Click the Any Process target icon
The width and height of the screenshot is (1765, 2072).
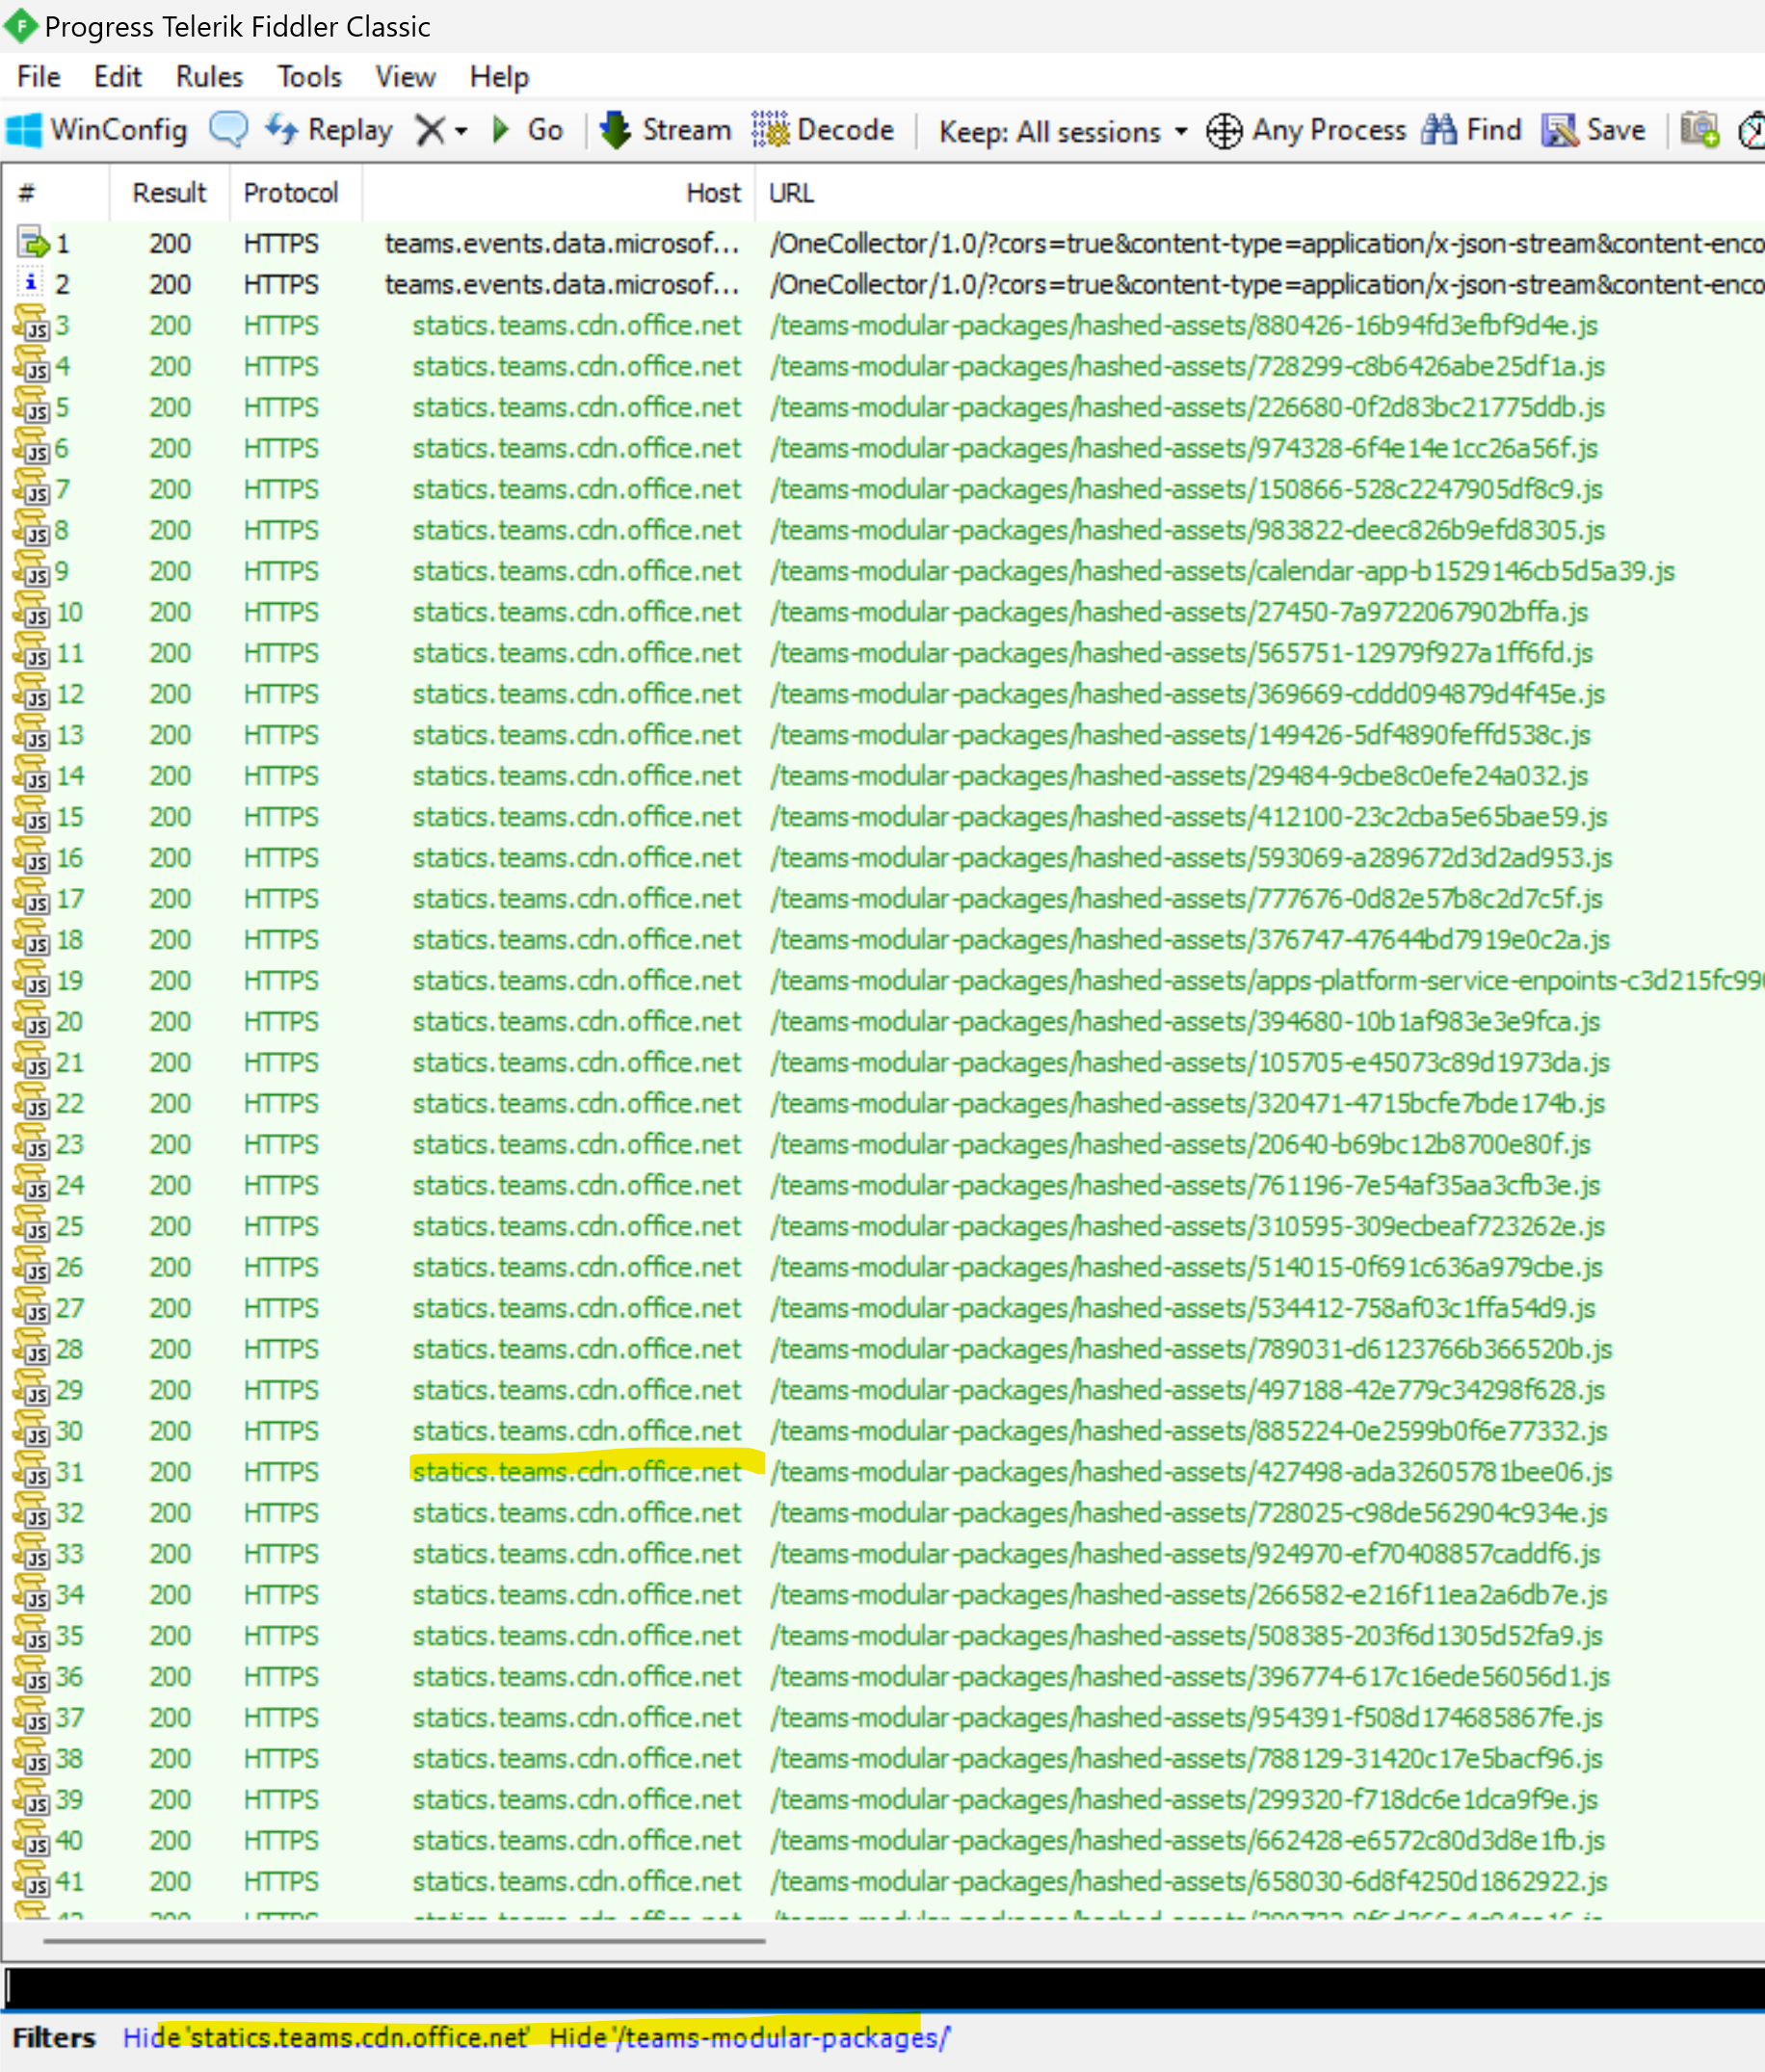(x=1224, y=131)
